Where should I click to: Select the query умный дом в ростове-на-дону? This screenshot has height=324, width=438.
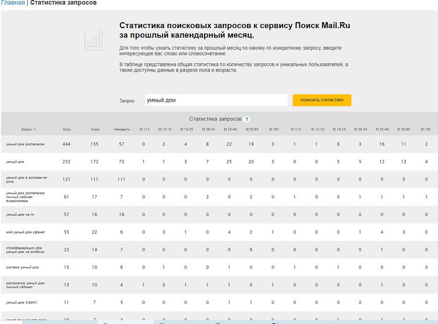pyautogui.click(x=27, y=180)
